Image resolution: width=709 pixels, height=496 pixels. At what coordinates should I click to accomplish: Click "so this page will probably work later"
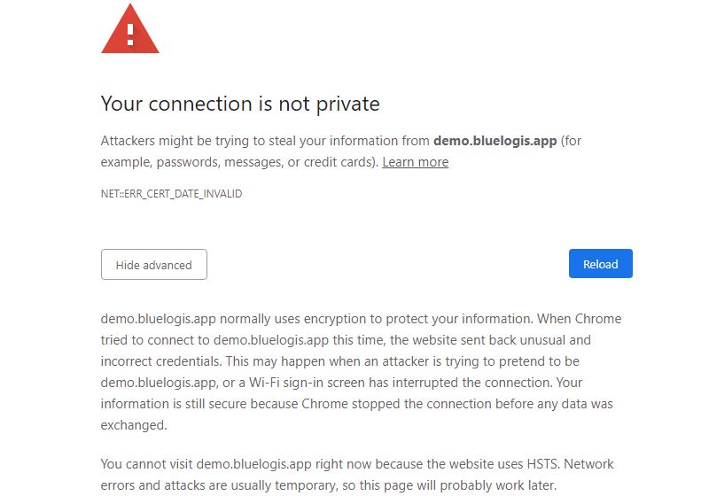click(449, 485)
